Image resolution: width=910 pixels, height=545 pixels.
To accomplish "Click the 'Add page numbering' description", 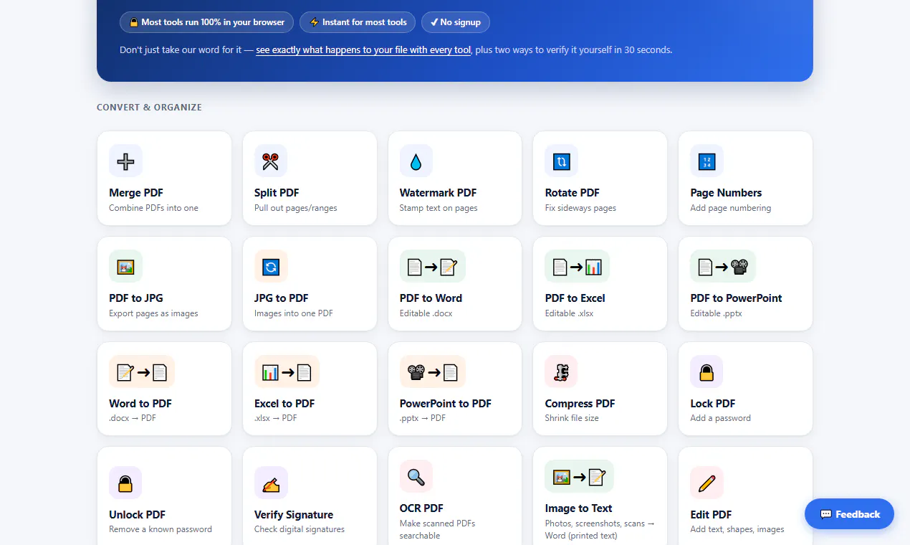I will (731, 208).
